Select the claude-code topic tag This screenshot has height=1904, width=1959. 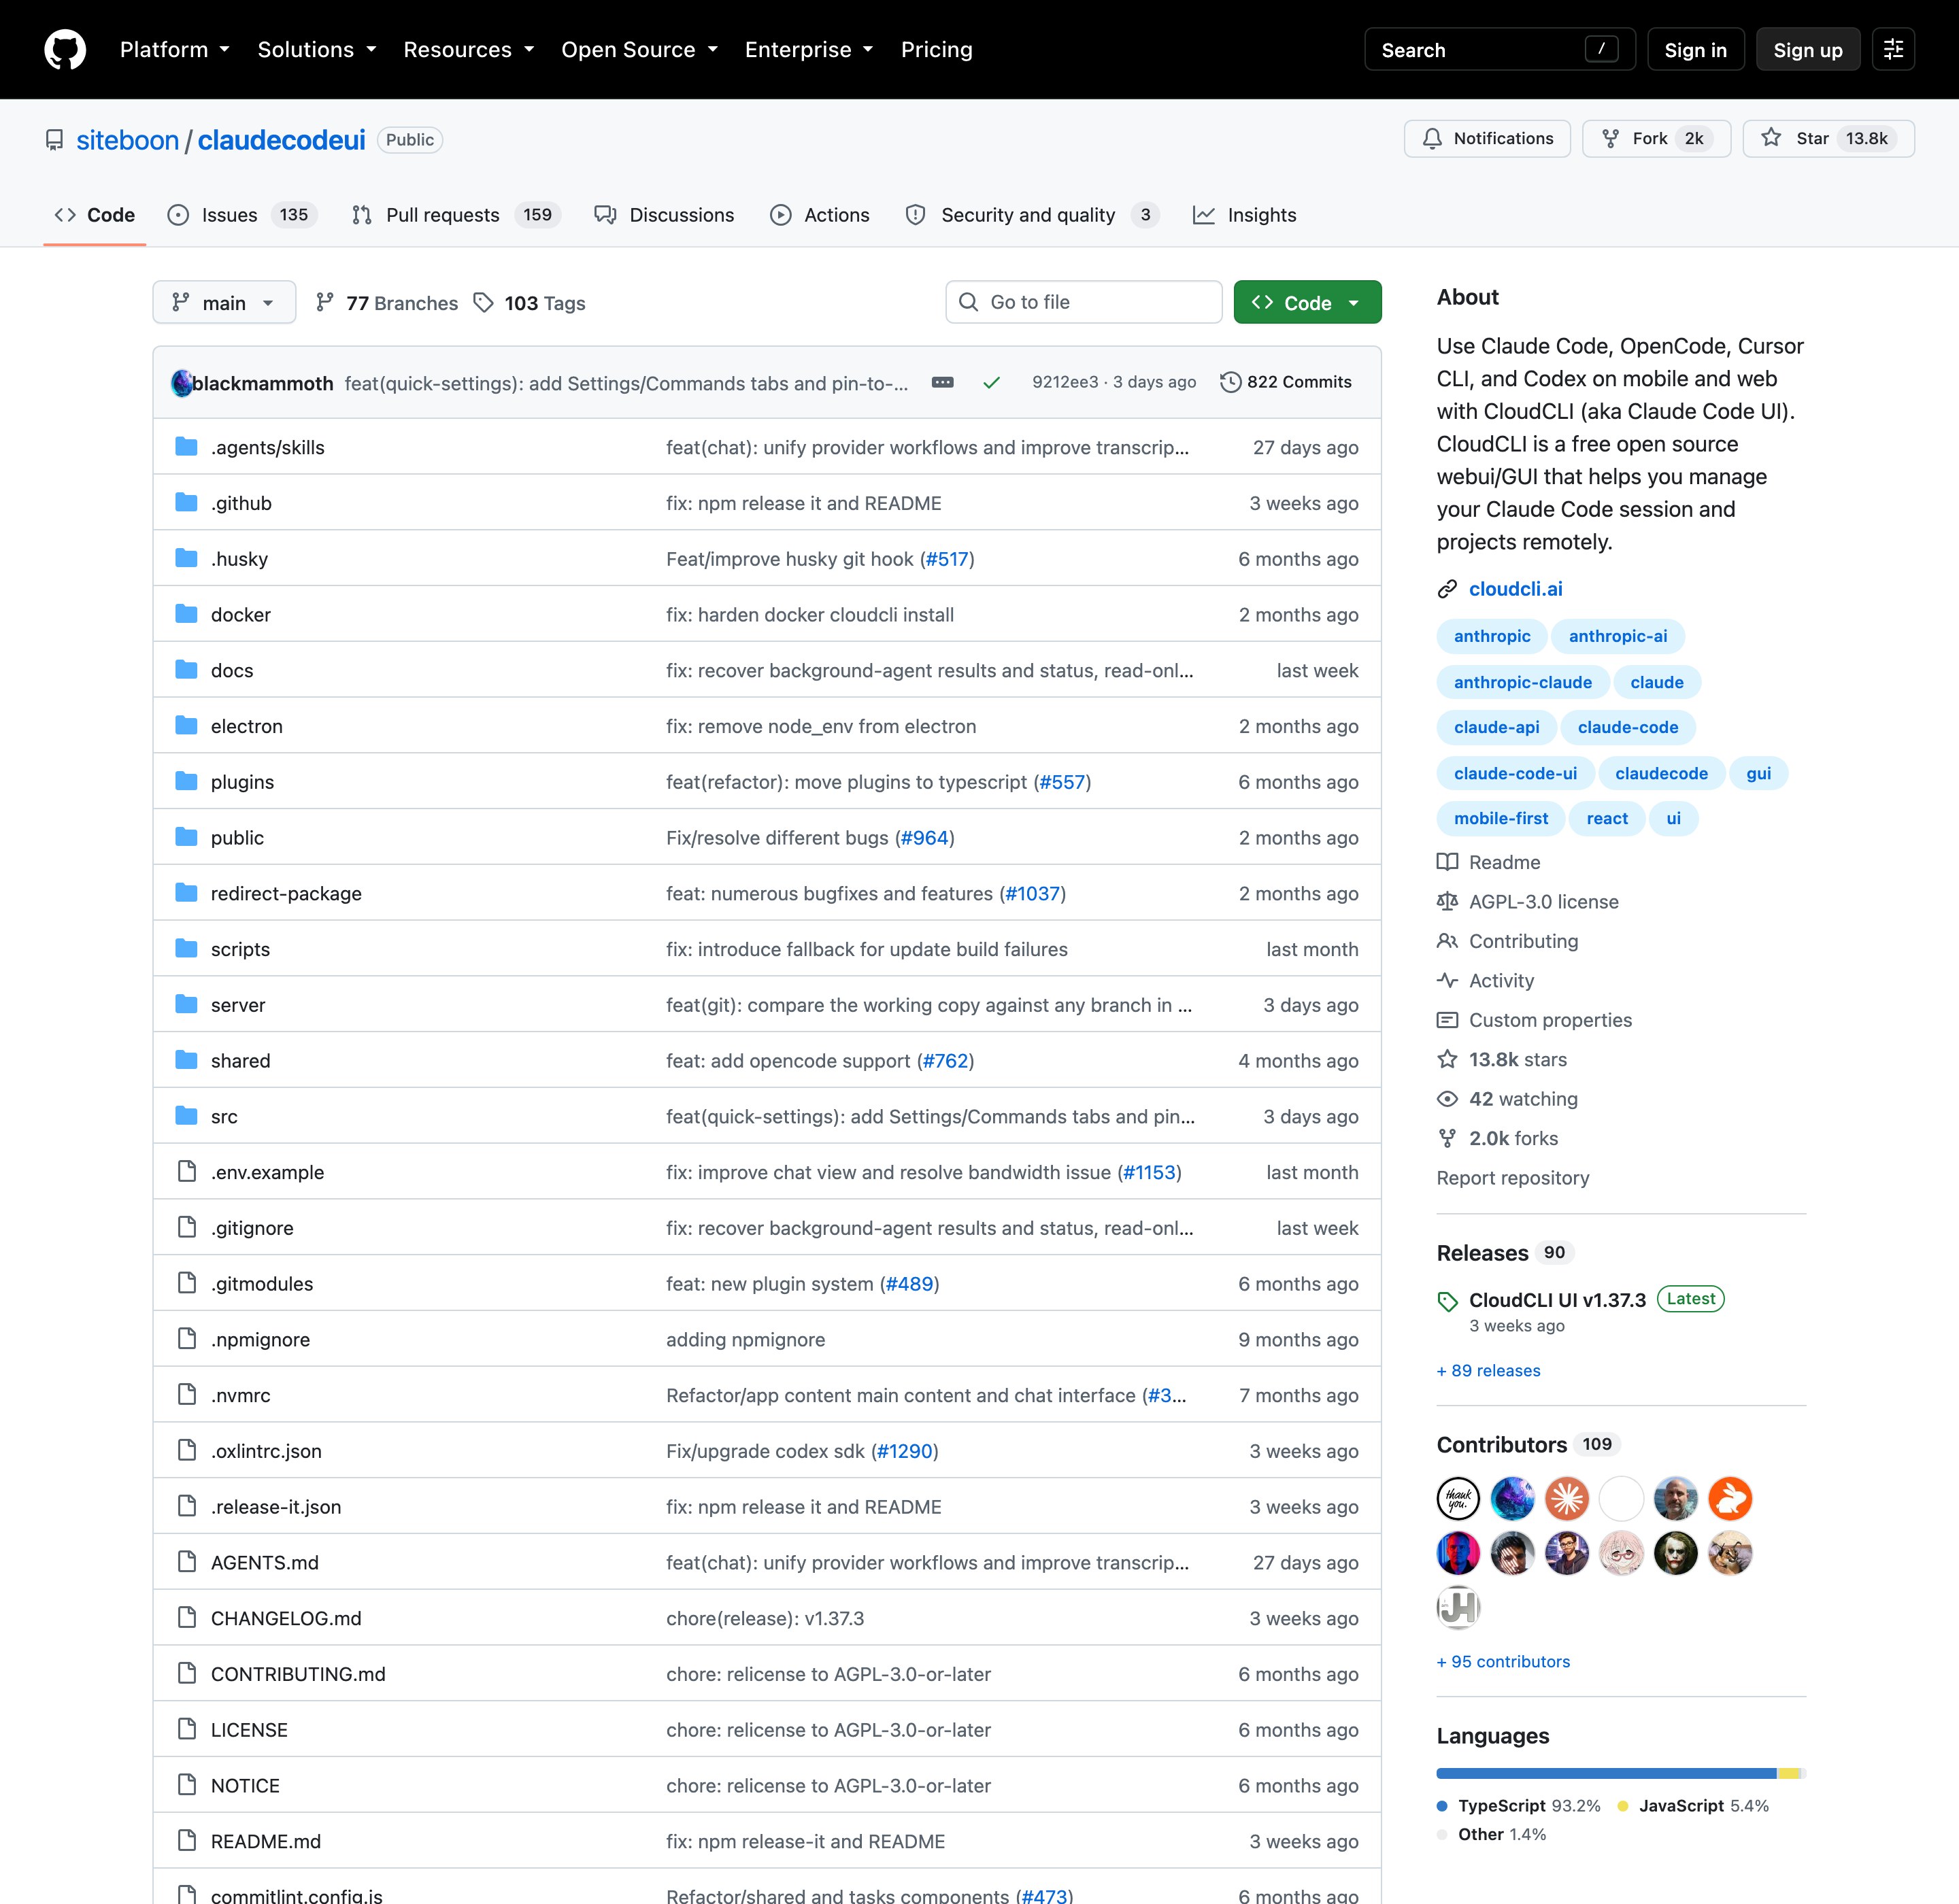coord(1627,727)
